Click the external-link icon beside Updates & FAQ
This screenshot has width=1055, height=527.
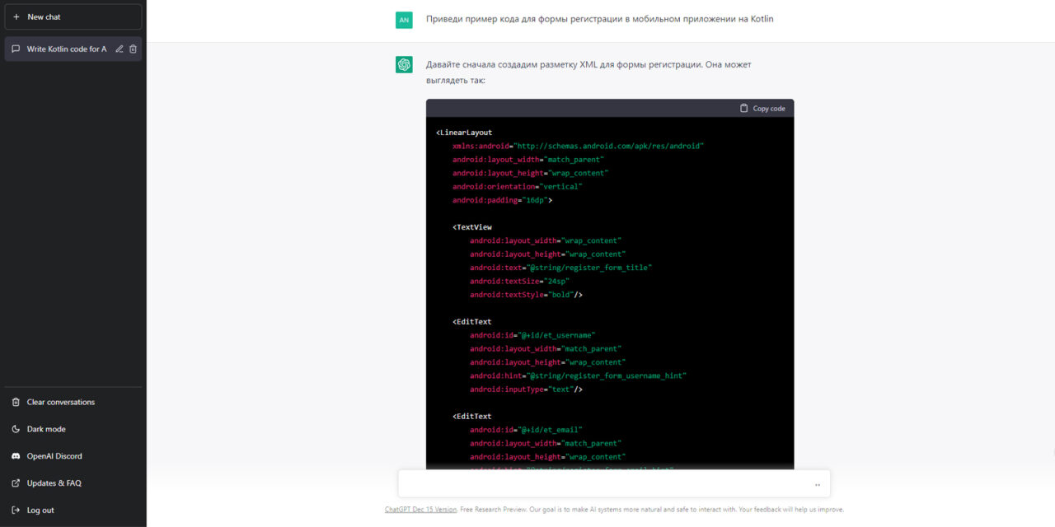pos(16,483)
